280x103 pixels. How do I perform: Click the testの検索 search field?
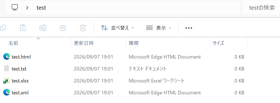coord(261,7)
